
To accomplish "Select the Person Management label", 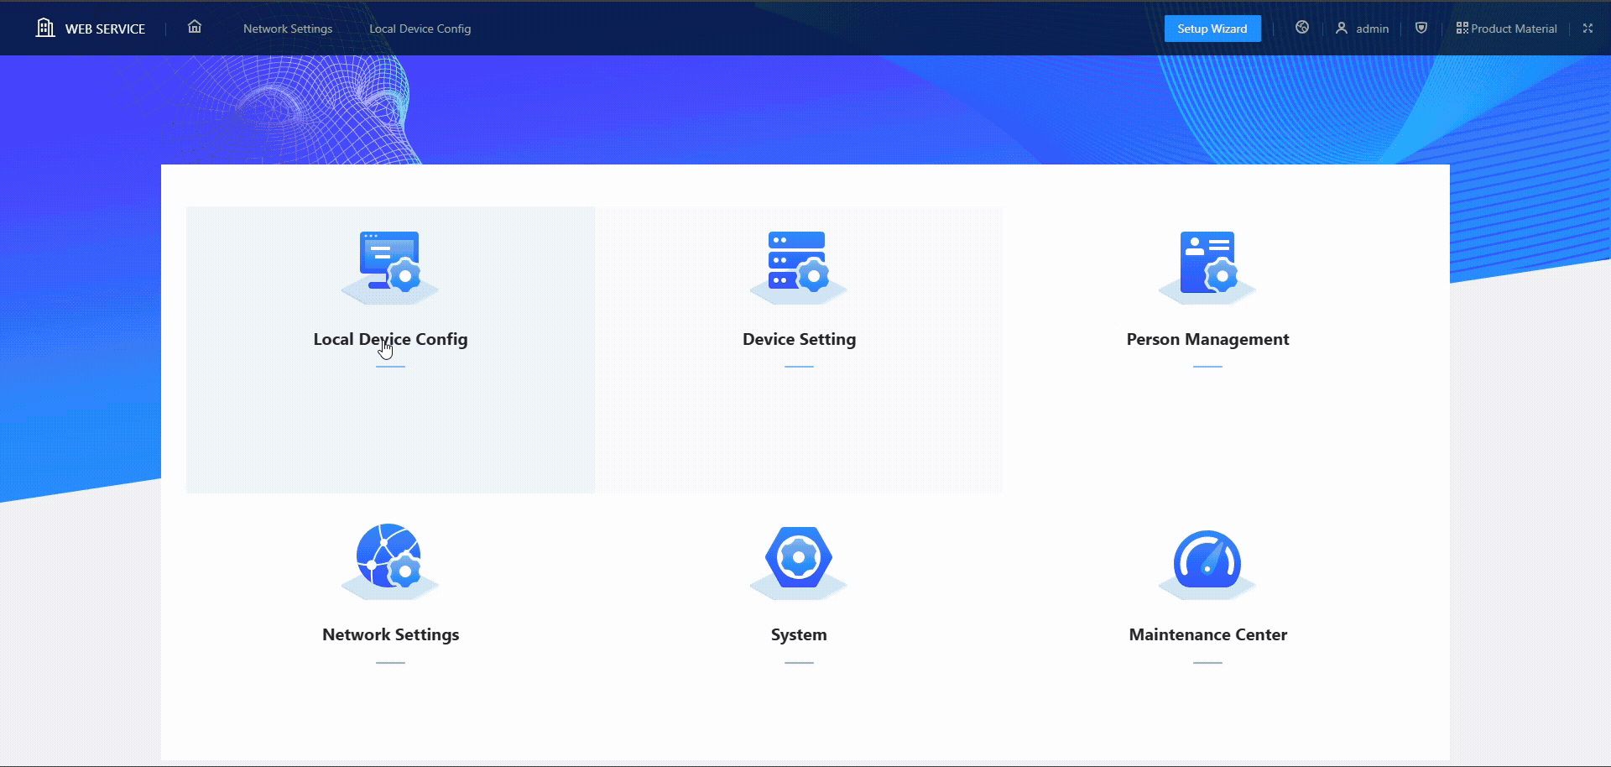I will pyautogui.click(x=1207, y=339).
